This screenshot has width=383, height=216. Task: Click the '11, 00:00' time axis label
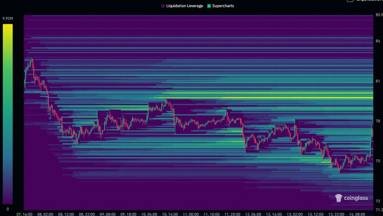coord(190,214)
